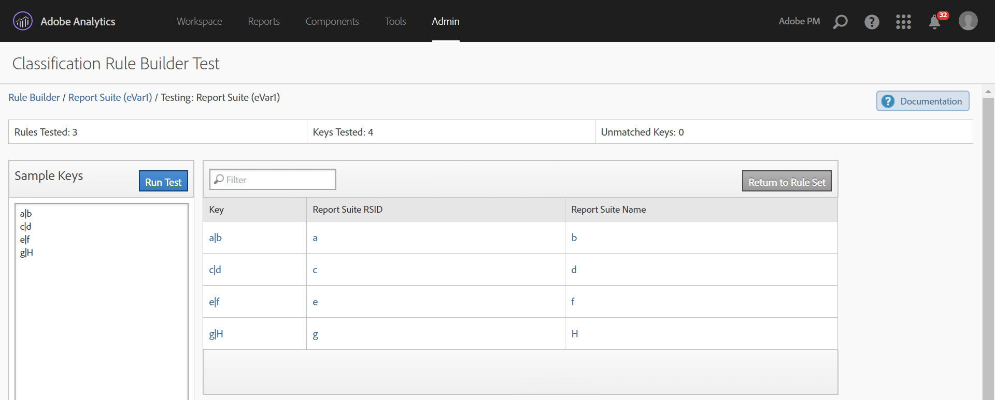Switch to the Admin tab

click(445, 21)
